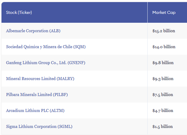Viewport: 187px width, 135px height.
Task: Open Arcadium Lithium PLC (ALTM) link
Action: click(35, 110)
